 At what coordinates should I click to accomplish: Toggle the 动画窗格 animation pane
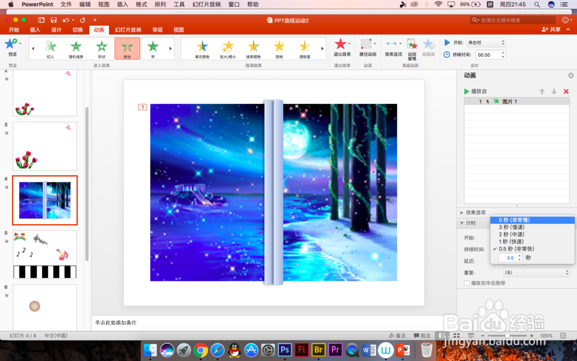(412, 49)
